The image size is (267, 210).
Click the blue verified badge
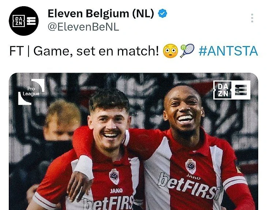pyautogui.click(x=163, y=13)
